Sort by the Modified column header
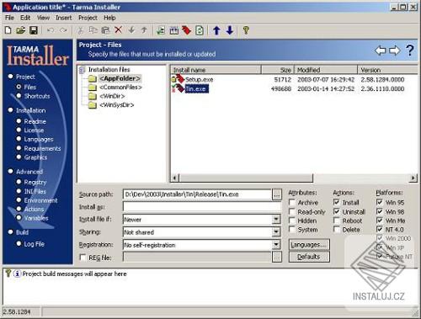421x319 pixels. pos(326,70)
